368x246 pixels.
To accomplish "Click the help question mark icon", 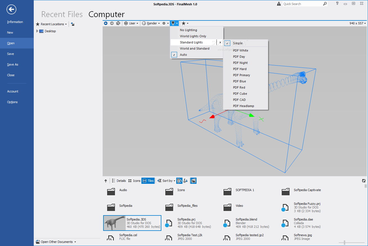I will (x=337, y=3).
